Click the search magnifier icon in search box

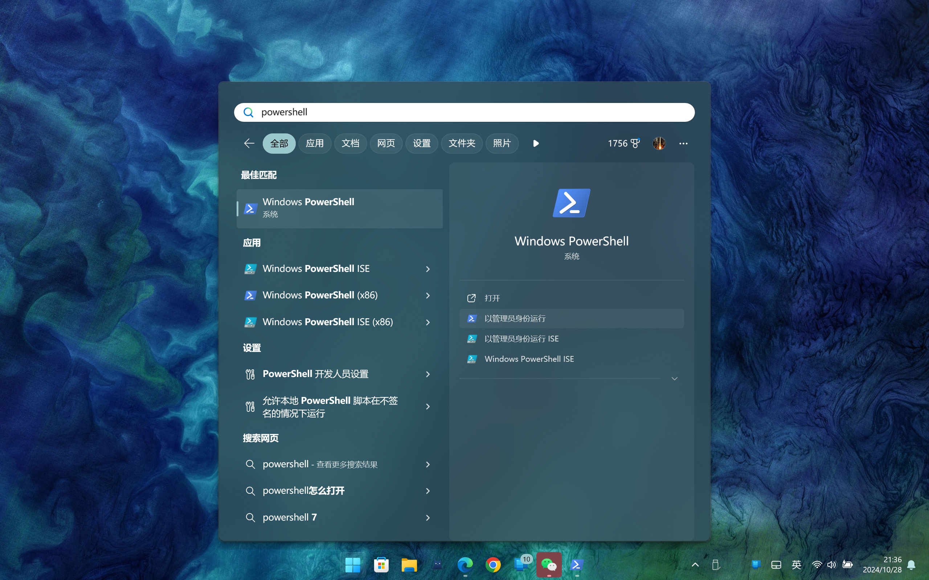[248, 112]
